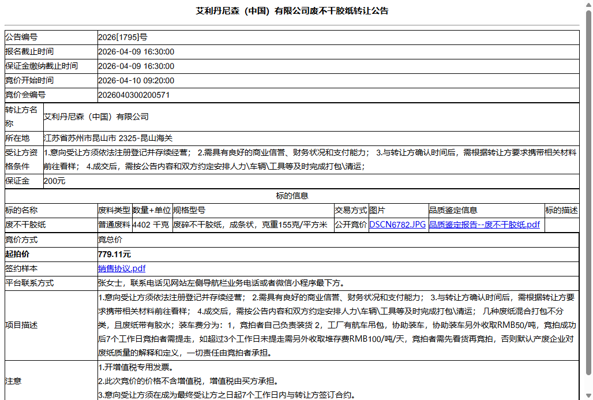Select the note 1.开增值税专用发票。
Image resolution: width=593 pixels, height=400 pixels.
pyautogui.click(x=136, y=368)
